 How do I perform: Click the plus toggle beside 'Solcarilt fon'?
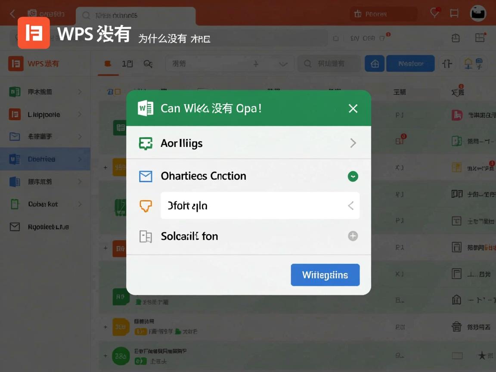coord(353,236)
